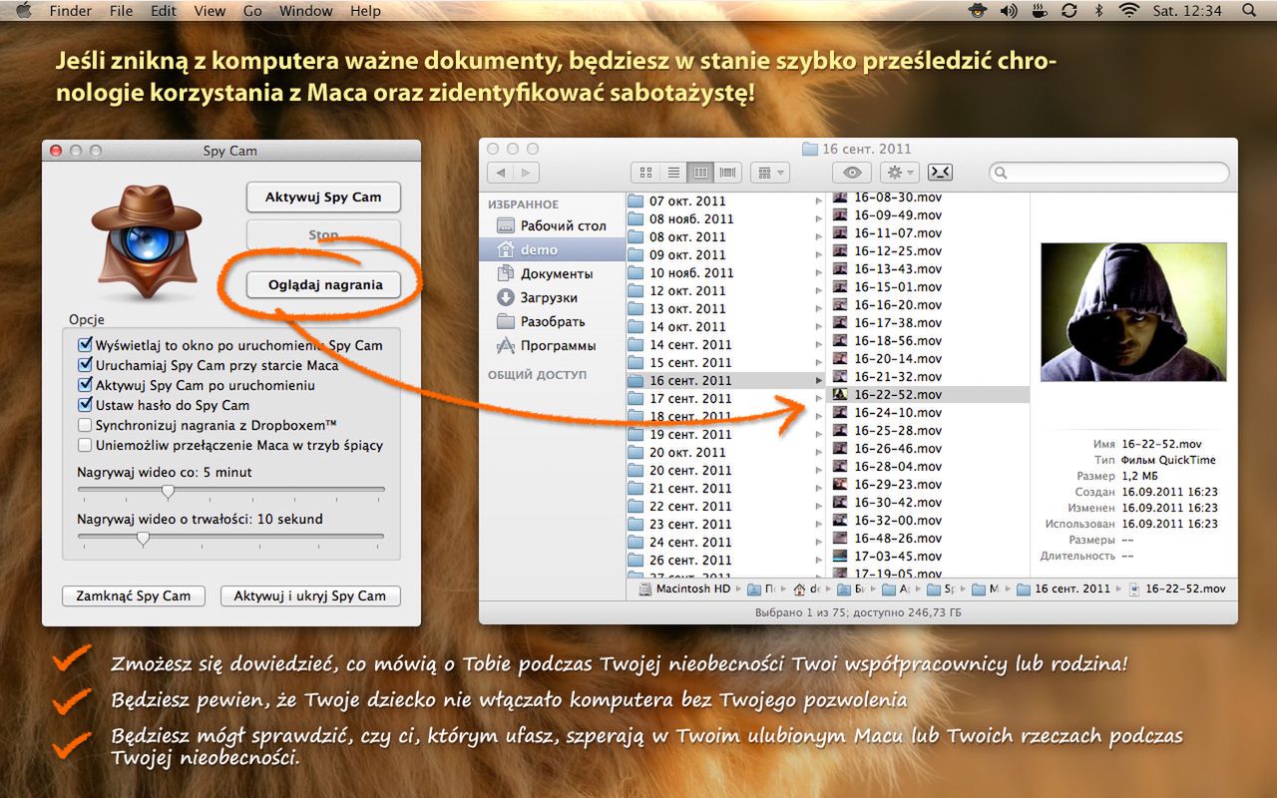Open the View menu
Viewport: 1277px width, 798px height.
(x=210, y=11)
